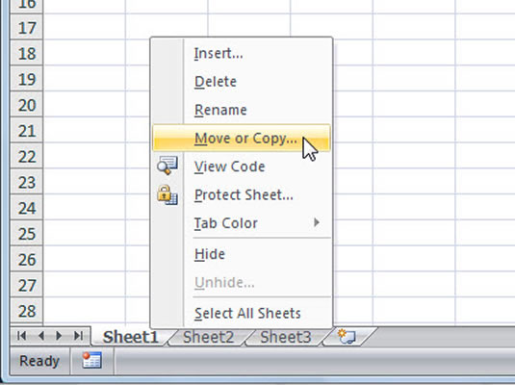
Task: Choose the Protect Sheet... entry
Action: pyautogui.click(x=242, y=194)
